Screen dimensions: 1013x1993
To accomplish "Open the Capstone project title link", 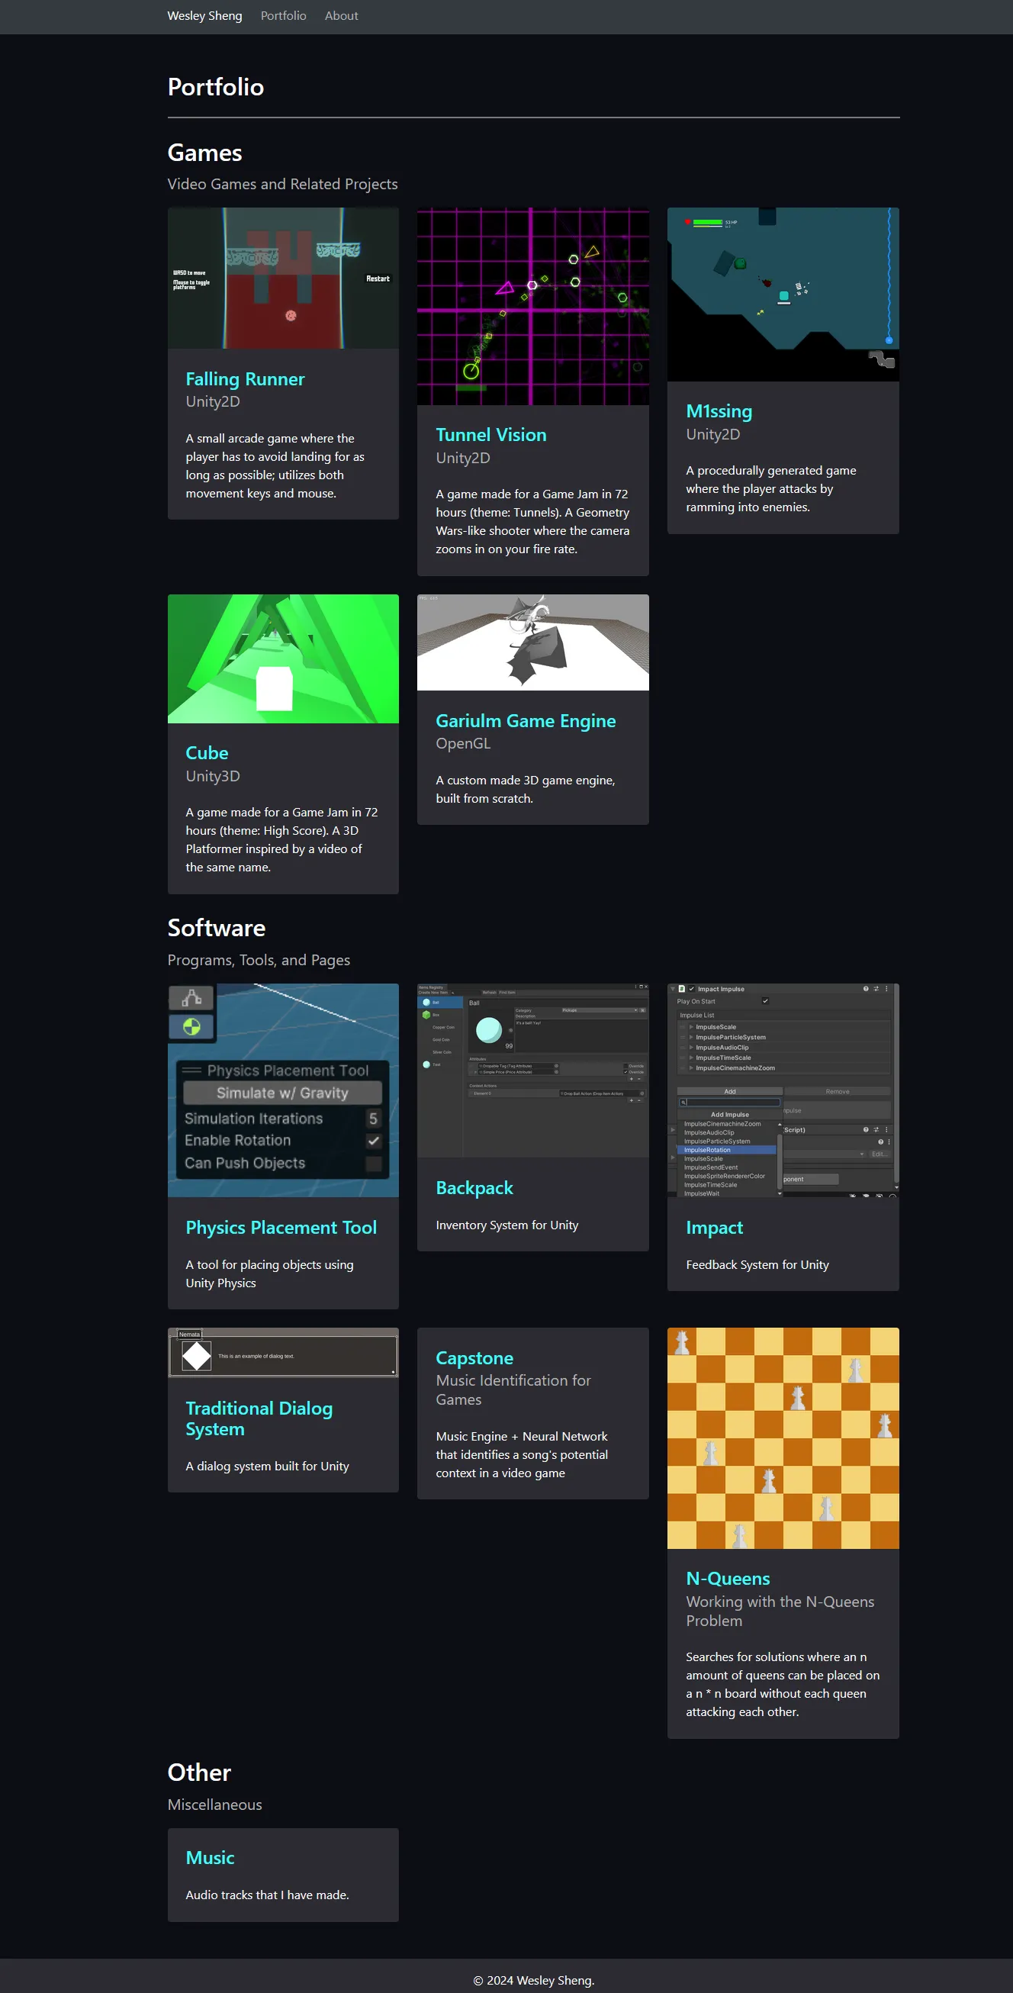I will pos(474,1358).
